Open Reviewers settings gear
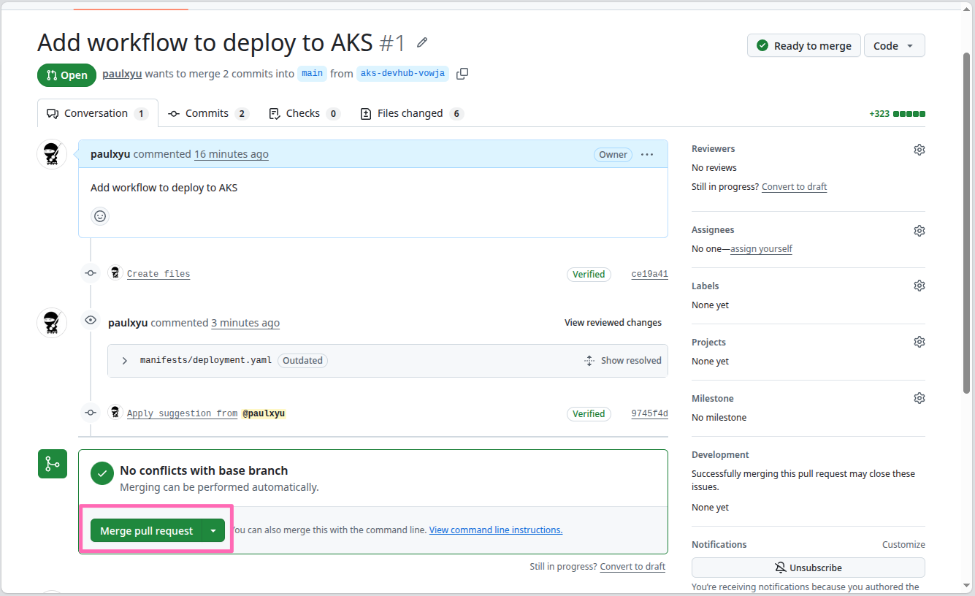975x596 pixels. tap(919, 149)
